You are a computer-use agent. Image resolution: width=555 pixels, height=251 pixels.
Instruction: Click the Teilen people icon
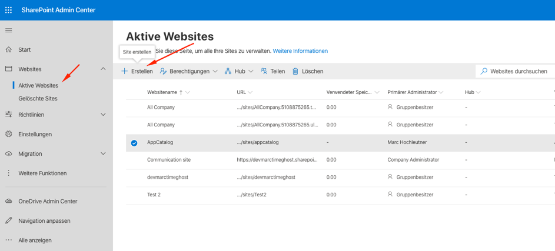coord(264,71)
